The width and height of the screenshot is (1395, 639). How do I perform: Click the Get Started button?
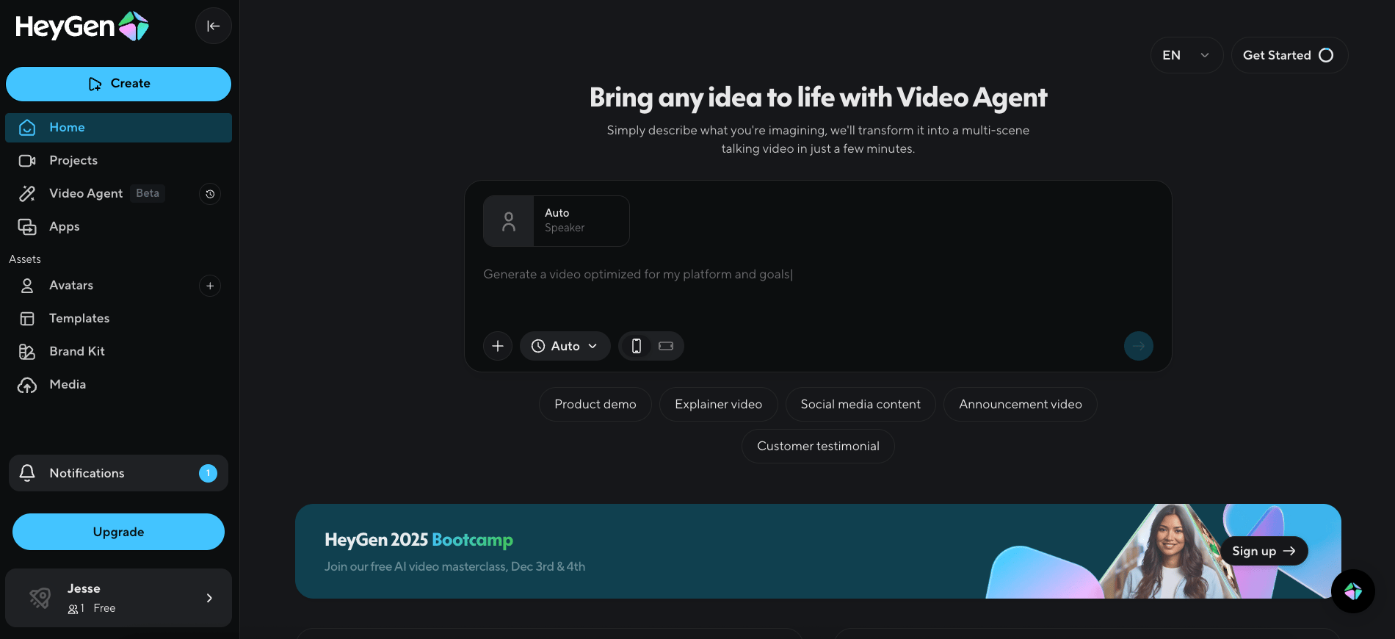[1289, 55]
